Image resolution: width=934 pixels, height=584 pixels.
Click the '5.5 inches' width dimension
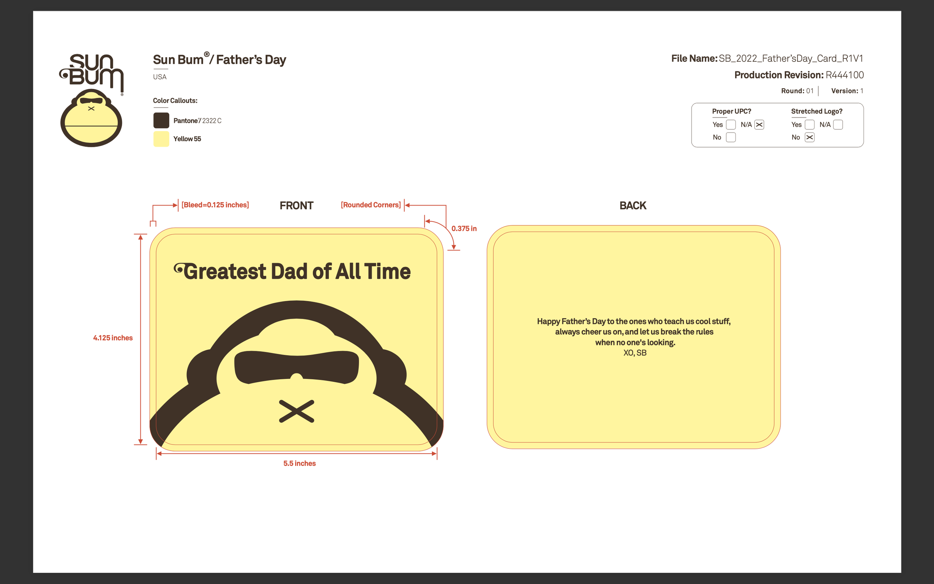point(299,463)
